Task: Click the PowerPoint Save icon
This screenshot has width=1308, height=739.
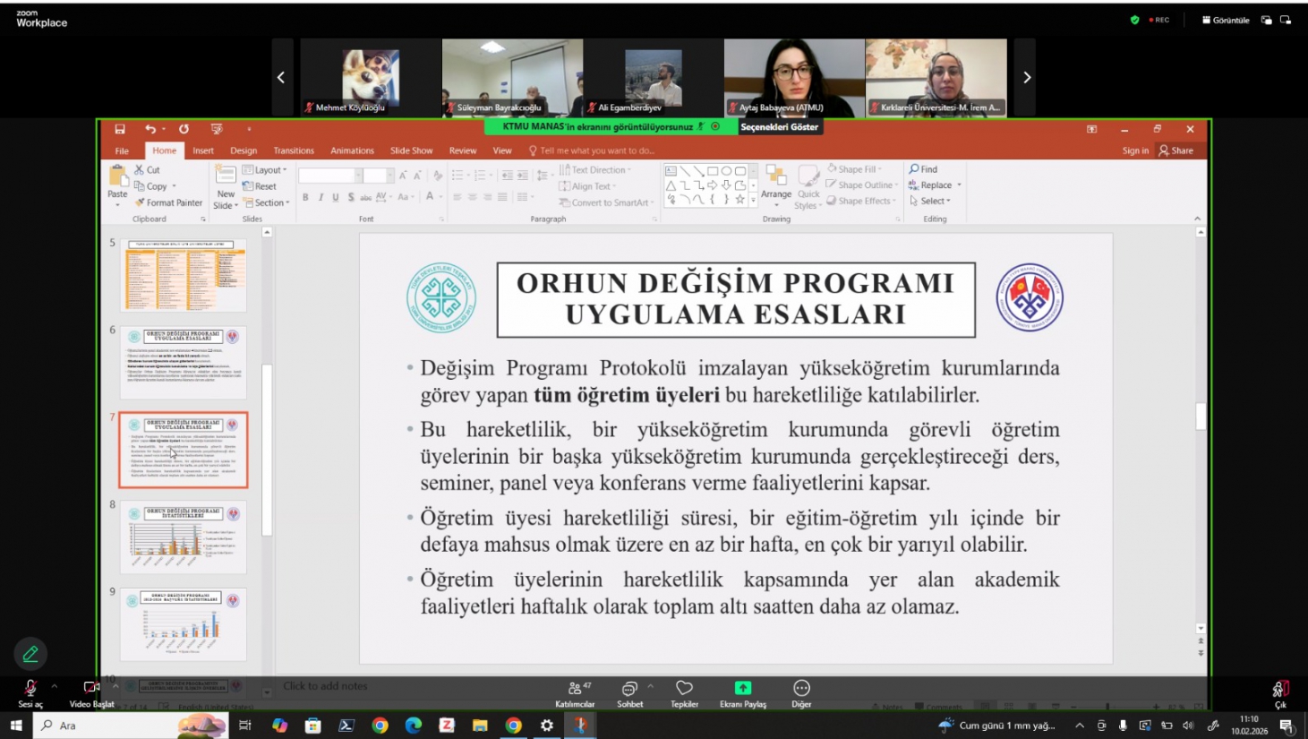Action: (120, 129)
